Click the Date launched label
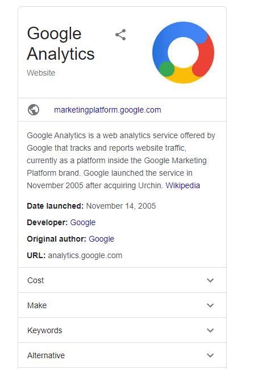Viewport: 258px width, 369px height. [55, 206]
